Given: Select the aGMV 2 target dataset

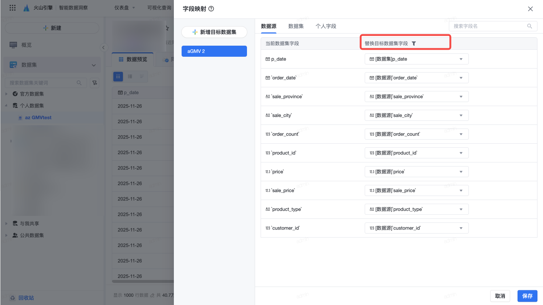Looking at the screenshot, I should coord(214,51).
